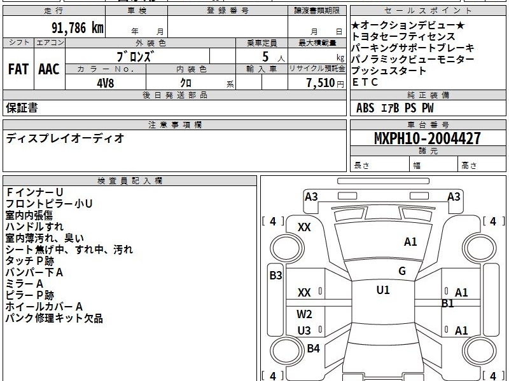Select note 室内薄汚れ、臭い
This screenshot has width=509, height=381.
tap(45, 238)
